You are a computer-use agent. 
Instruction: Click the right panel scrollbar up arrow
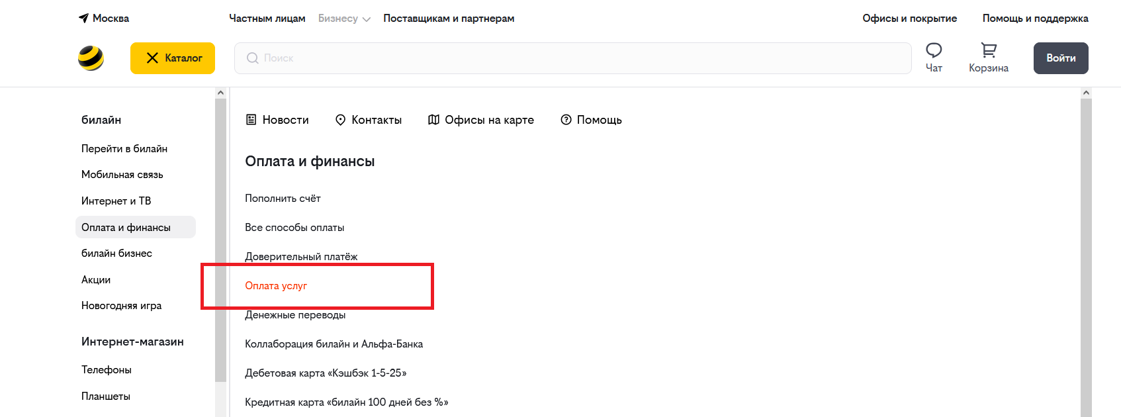pyautogui.click(x=1086, y=93)
